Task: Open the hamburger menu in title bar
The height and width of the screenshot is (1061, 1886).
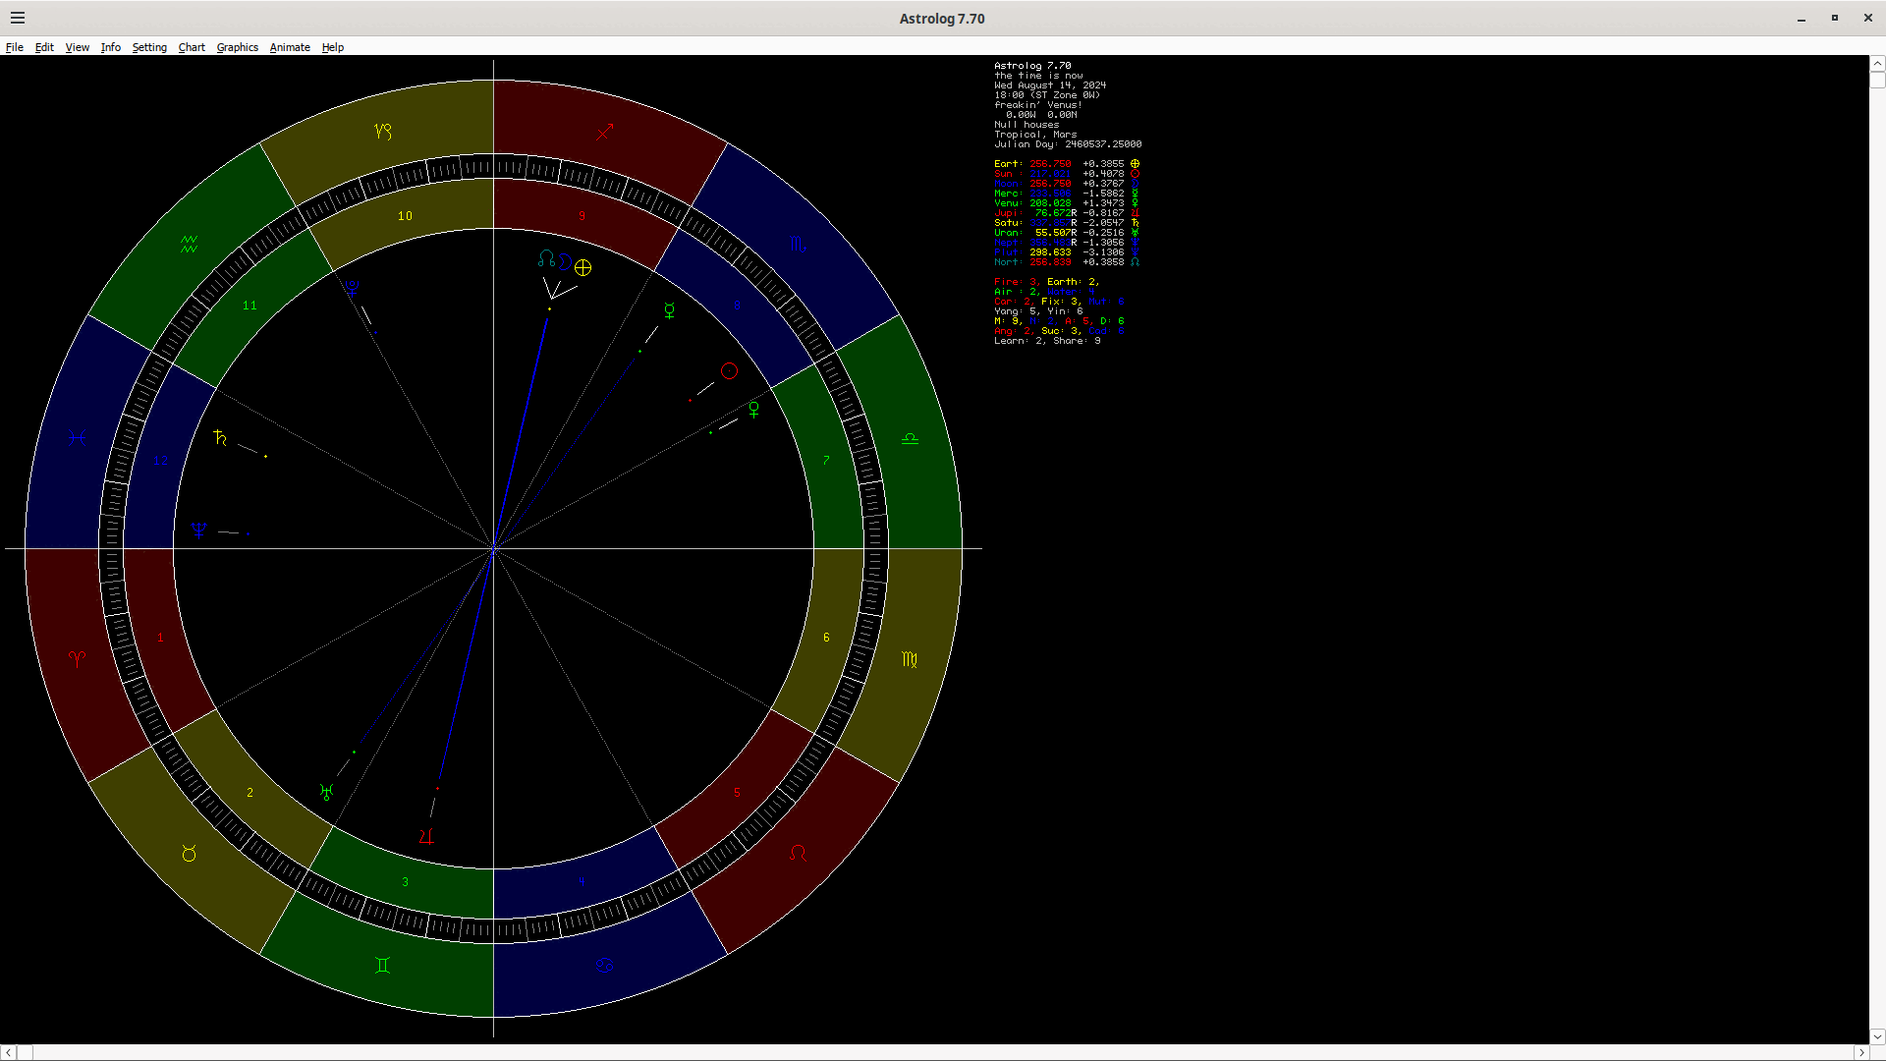Action: [18, 18]
